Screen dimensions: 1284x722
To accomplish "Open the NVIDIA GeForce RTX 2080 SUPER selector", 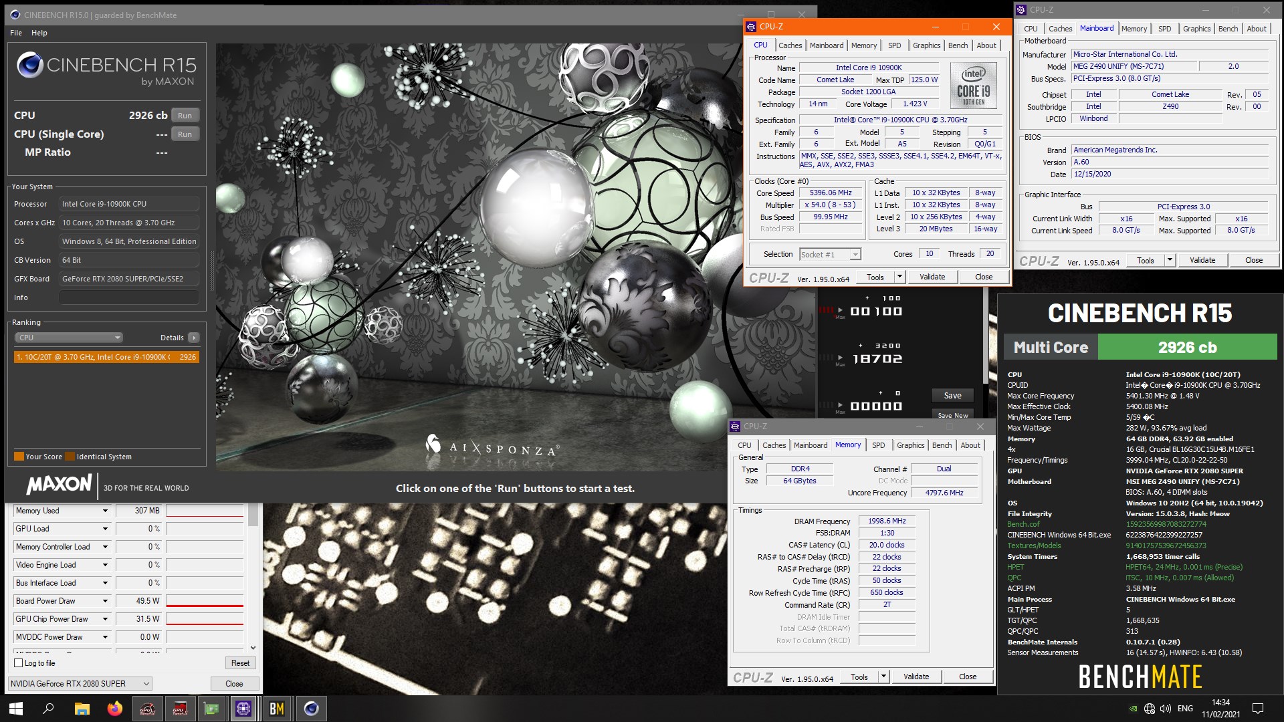I will point(80,683).
